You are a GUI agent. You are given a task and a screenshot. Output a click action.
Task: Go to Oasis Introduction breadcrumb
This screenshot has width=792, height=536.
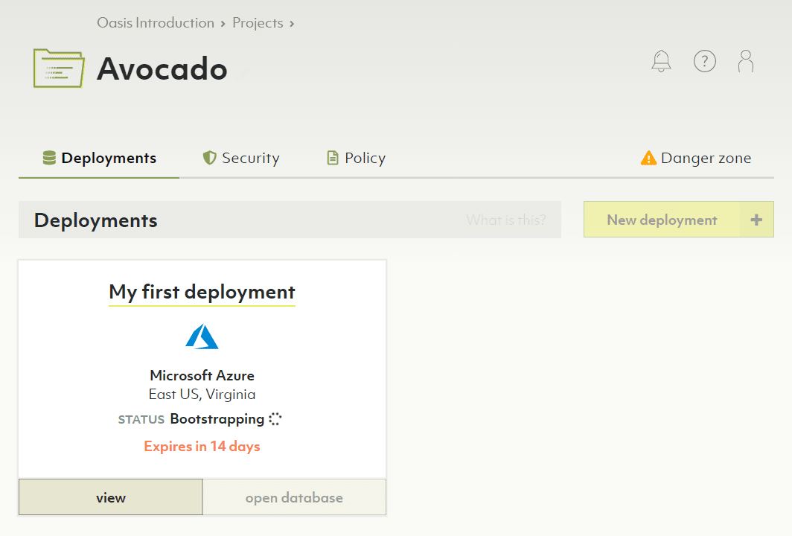click(x=156, y=23)
